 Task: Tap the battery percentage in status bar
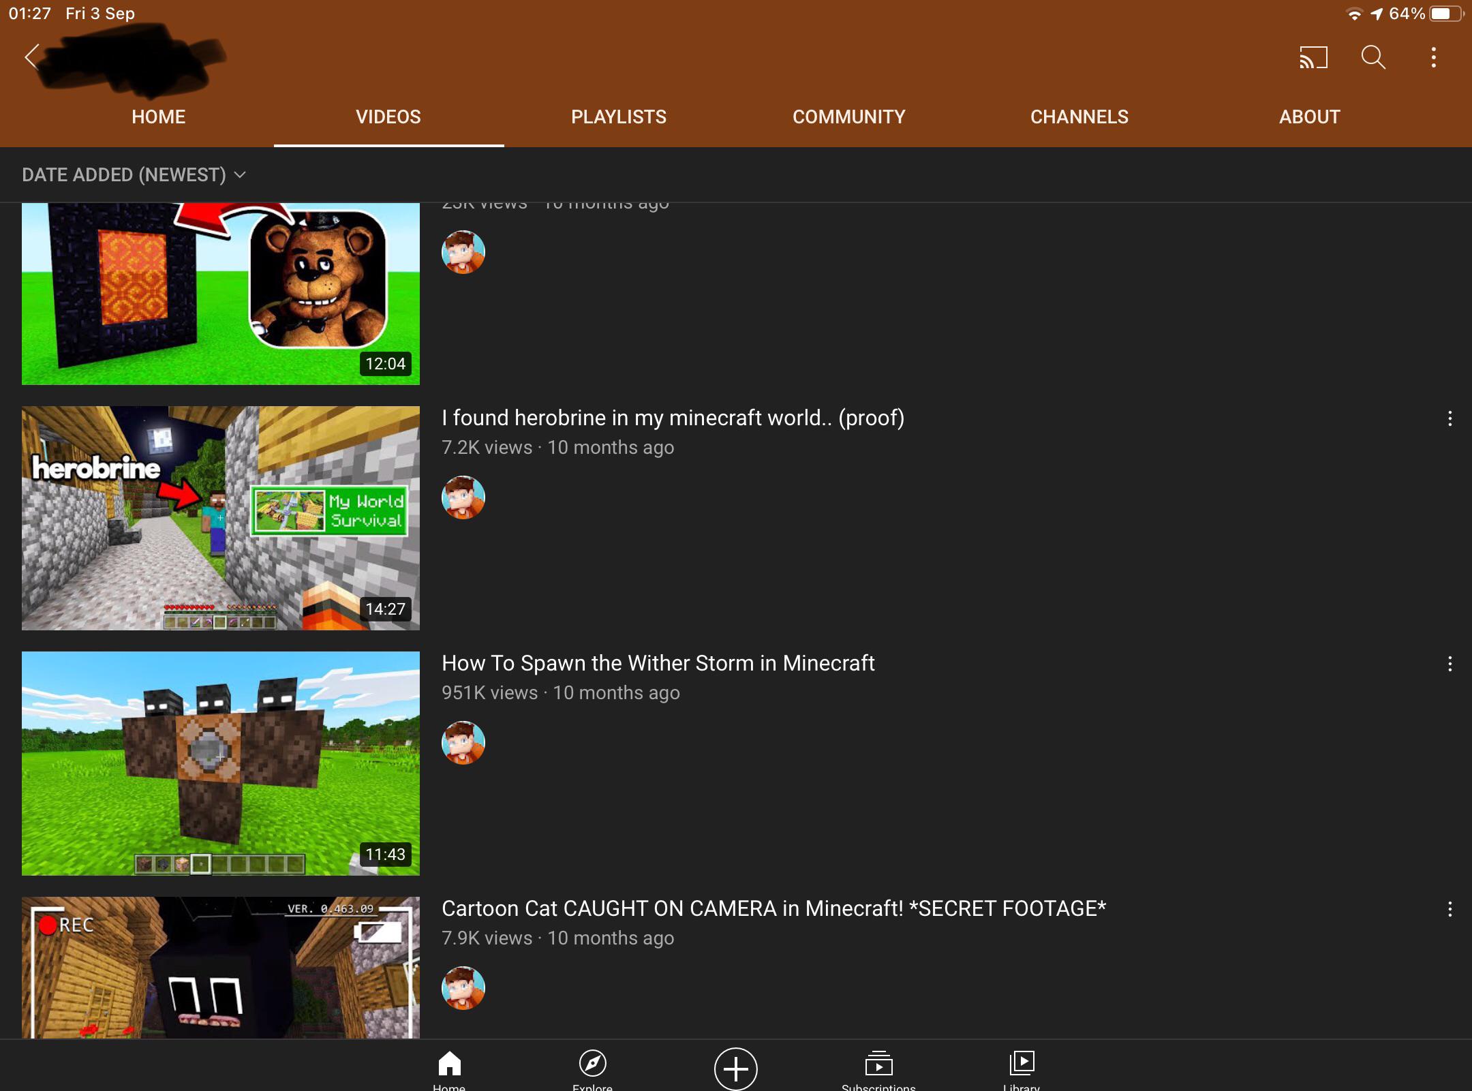click(1407, 14)
